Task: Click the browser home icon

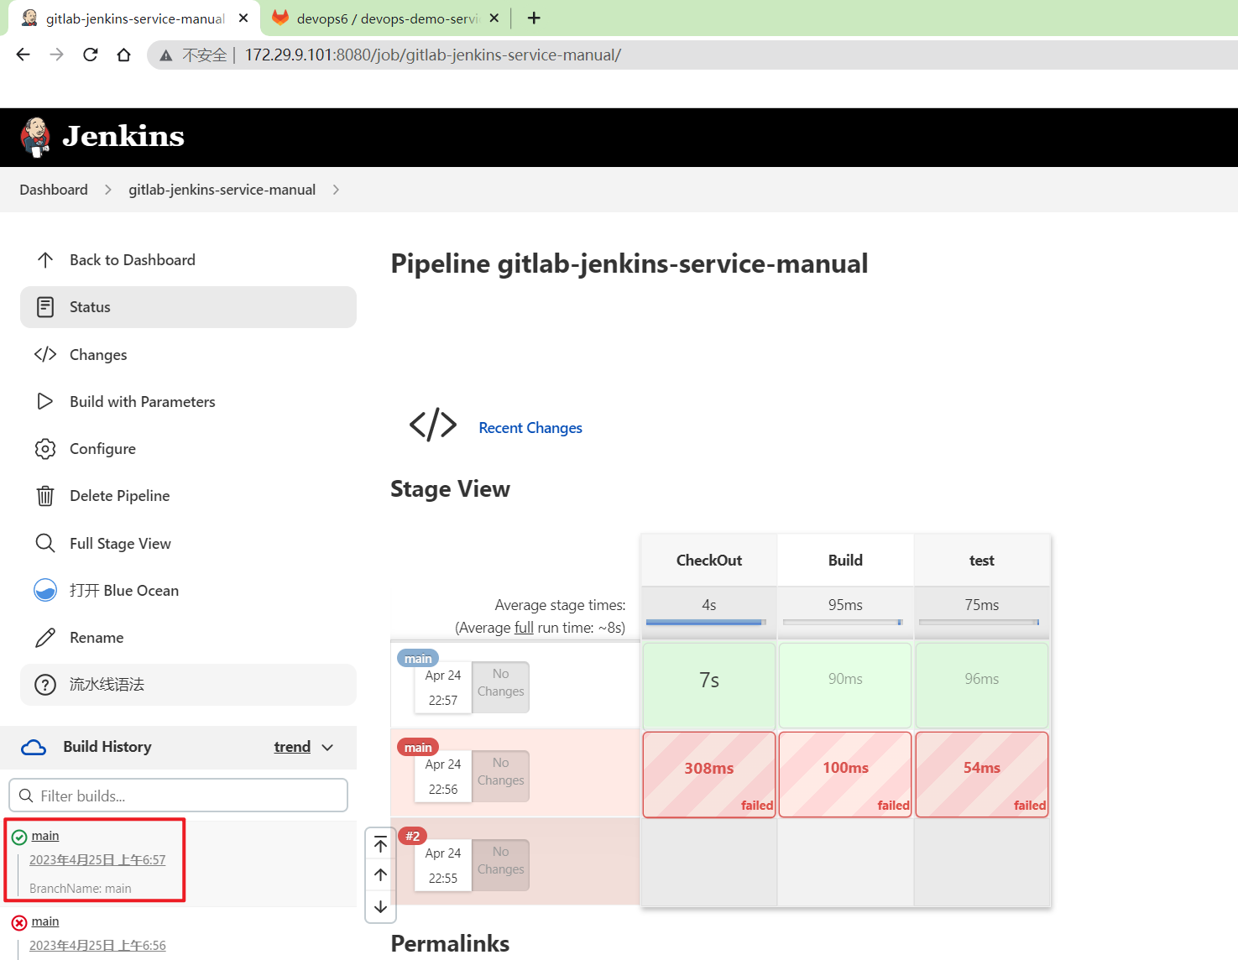Action: click(x=124, y=55)
